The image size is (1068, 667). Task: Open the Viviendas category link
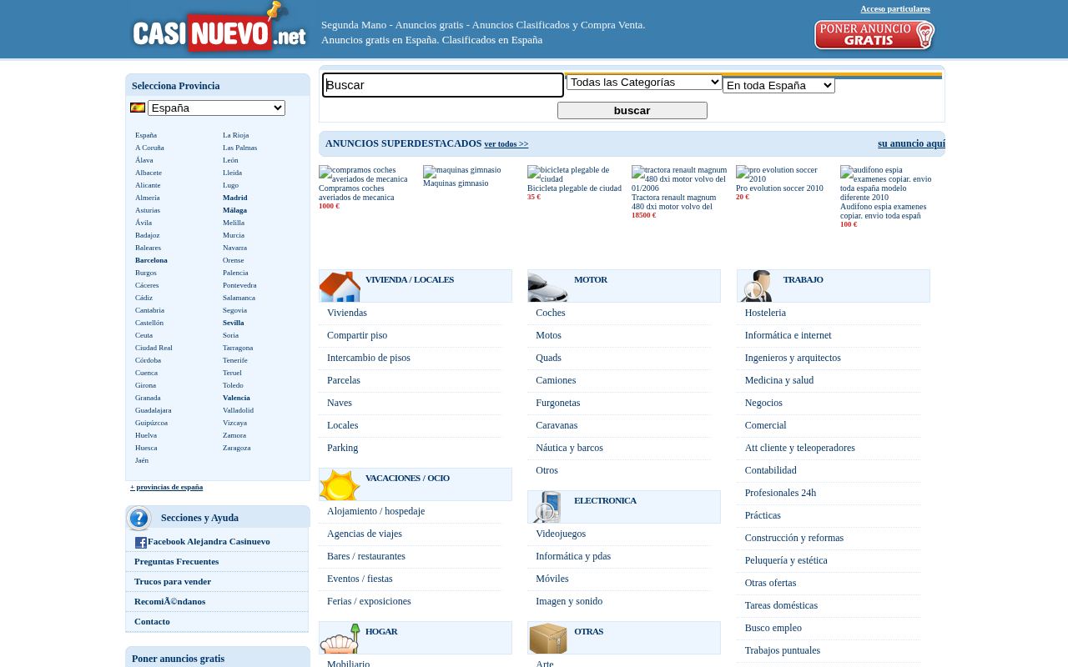coord(347,313)
